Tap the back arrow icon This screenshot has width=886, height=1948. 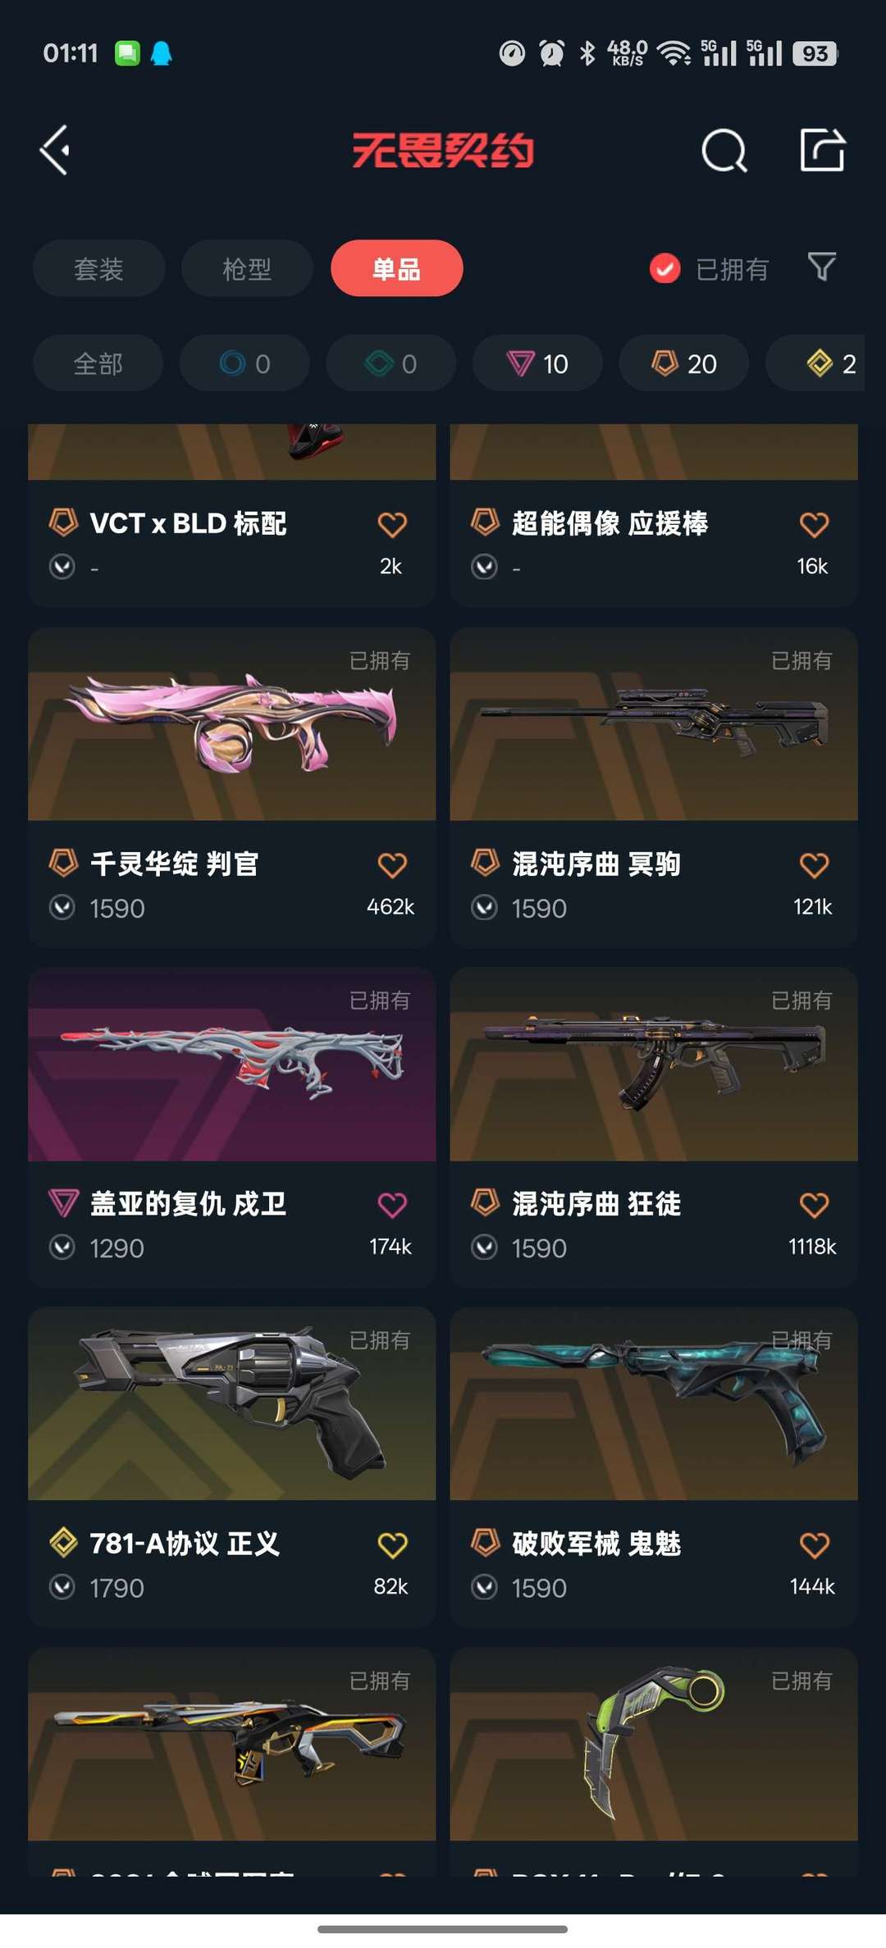coord(55,150)
